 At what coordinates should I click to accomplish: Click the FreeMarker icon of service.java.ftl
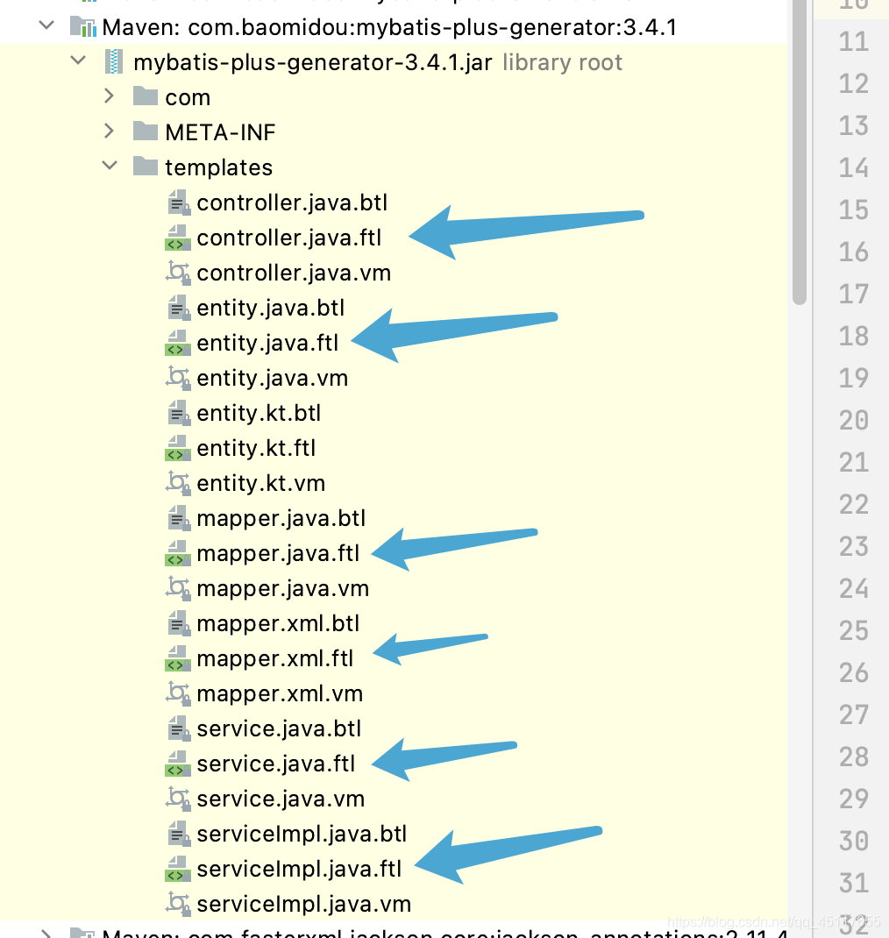tap(178, 764)
